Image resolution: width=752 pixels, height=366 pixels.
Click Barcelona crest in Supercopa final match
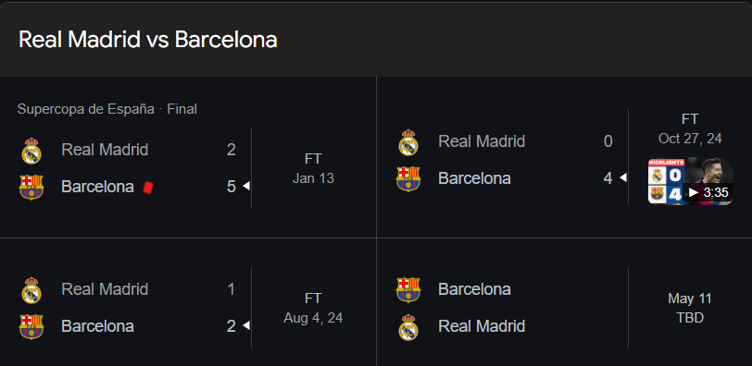(x=31, y=187)
